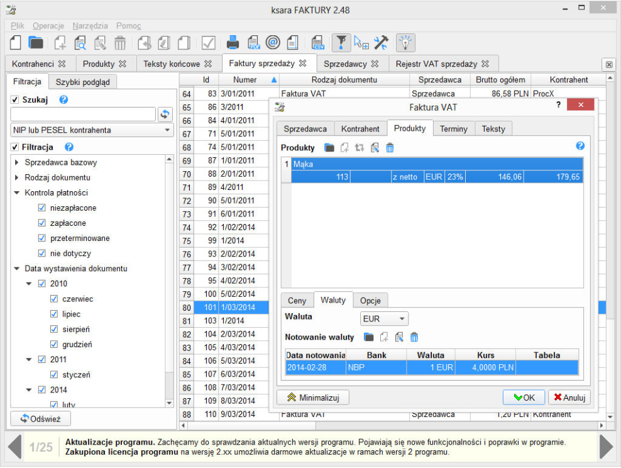Viewport: 621px width, 468px height.
Task: Open the Ceny tab
Action: click(297, 301)
